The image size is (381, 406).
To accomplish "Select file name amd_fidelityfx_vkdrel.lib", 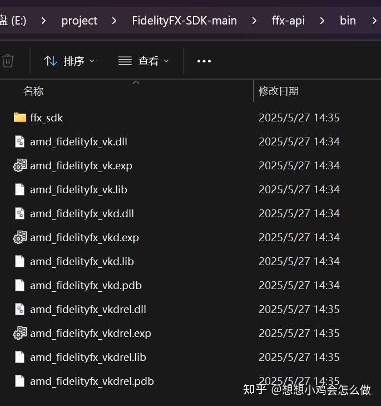I will 88,358.
